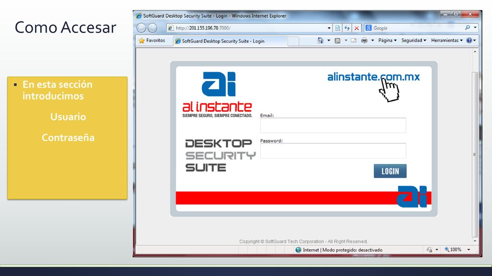Click Modo protegido: desactivado status text

352,250
